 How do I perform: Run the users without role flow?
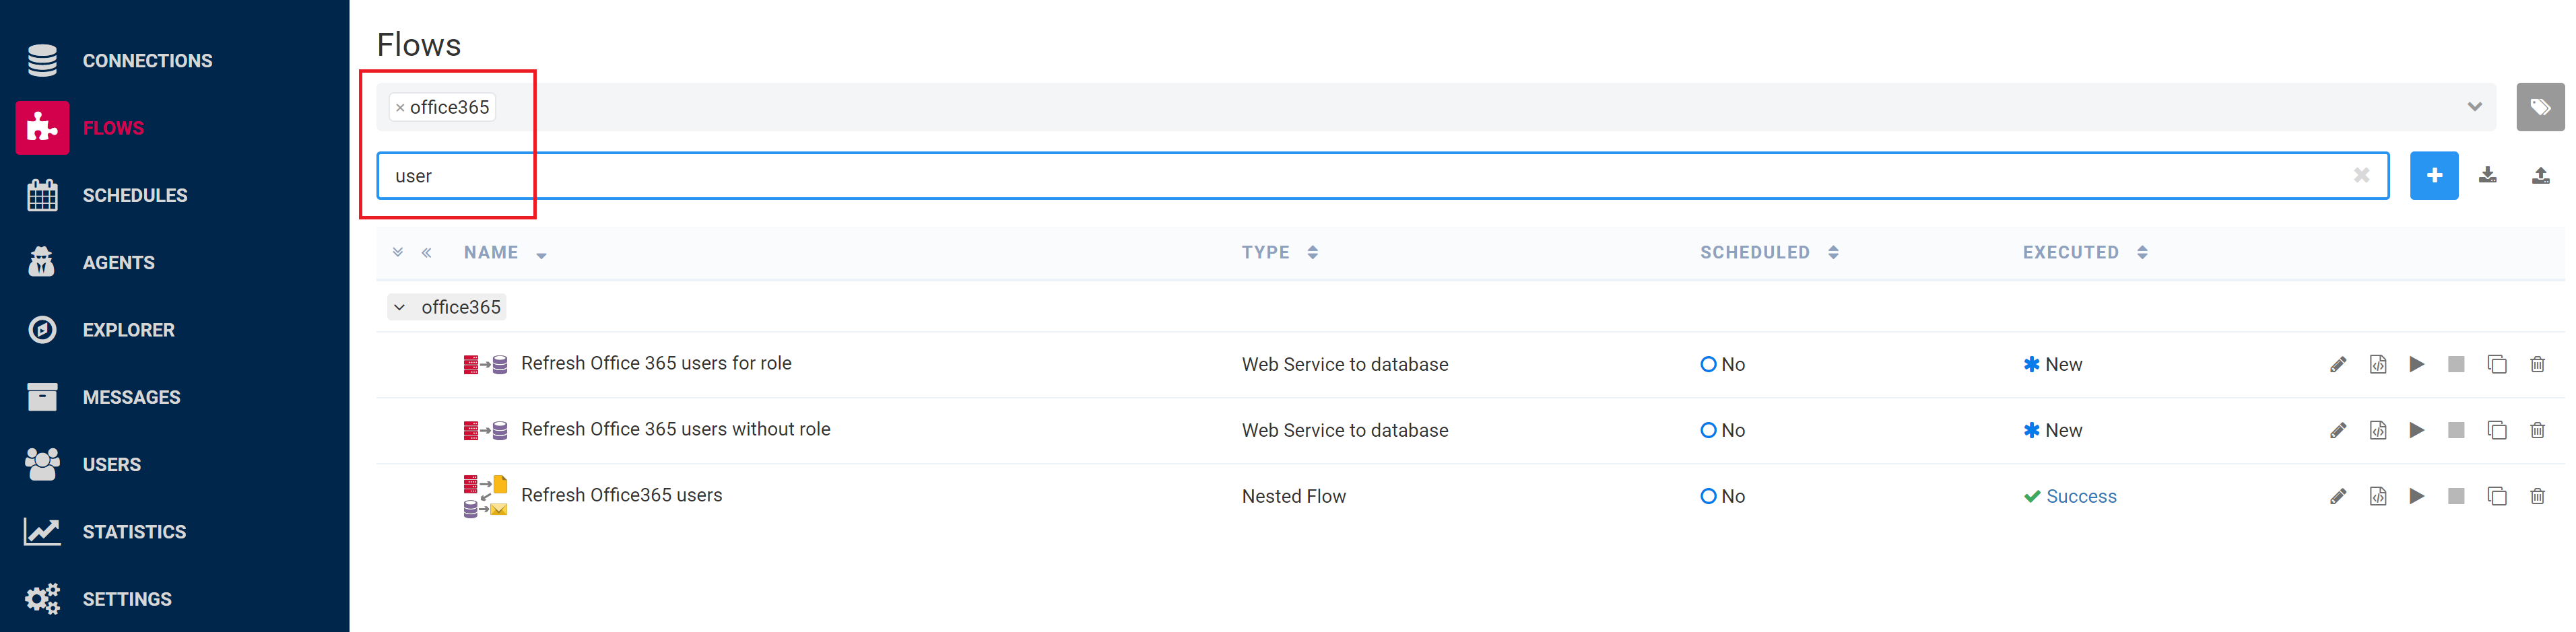click(2417, 431)
